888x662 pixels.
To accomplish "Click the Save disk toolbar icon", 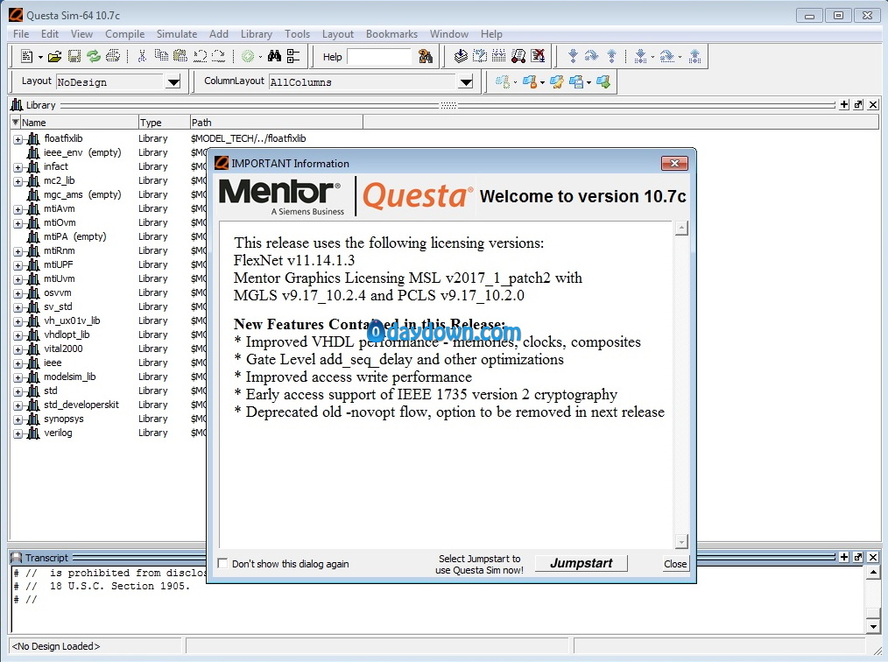I will point(74,56).
